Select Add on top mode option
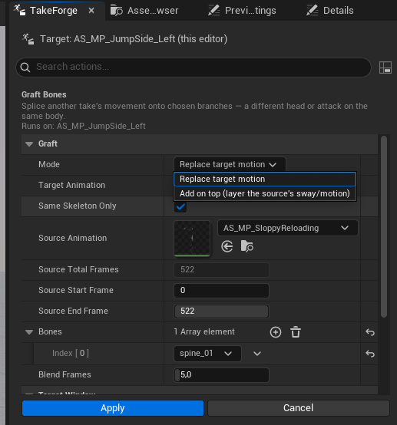The height and width of the screenshot is (425, 397). pyautogui.click(x=265, y=193)
